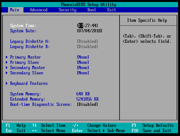Select the highlighted hour field 17
The width and height of the screenshot is (180, 136).
(x=81, y=25)
